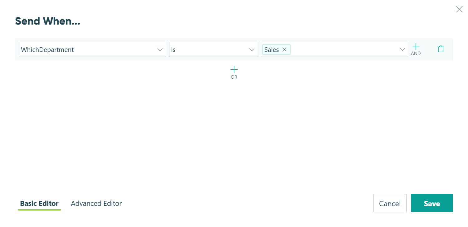Cancel the condition changes

tap(390, 203)
